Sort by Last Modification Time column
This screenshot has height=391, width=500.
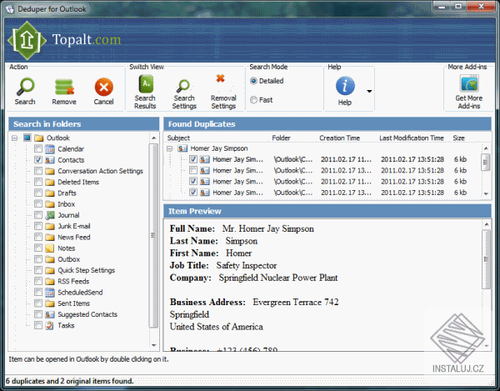tap(413, 138)
